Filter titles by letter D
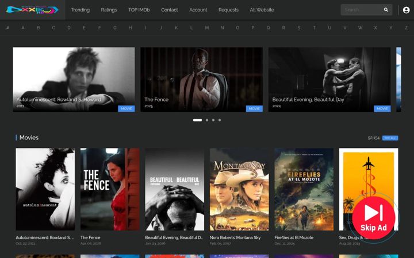The image size is (414, 258). 69,28
